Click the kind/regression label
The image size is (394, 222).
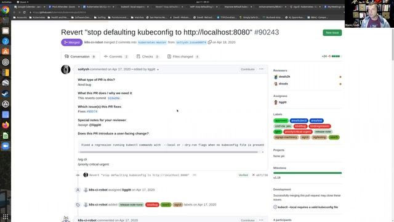click(x=320, y=126)
